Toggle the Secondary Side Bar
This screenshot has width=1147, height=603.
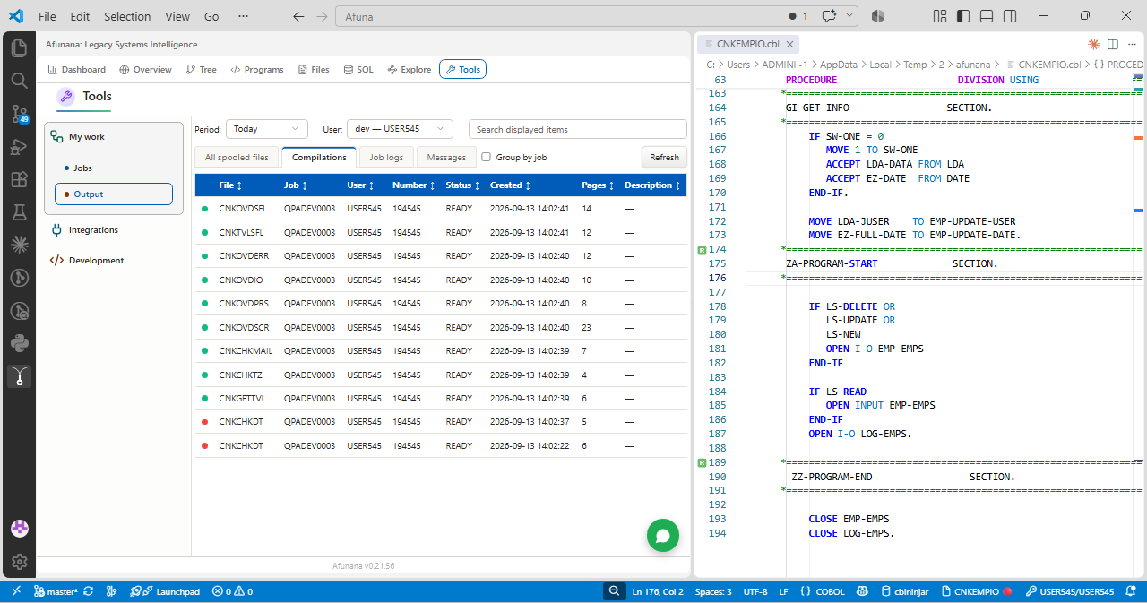click(1010, 16)
